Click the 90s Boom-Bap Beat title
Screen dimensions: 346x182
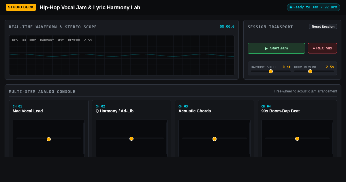point(281,111)
